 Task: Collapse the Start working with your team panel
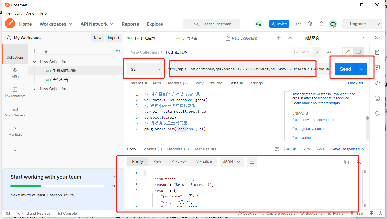click(114, 177)
